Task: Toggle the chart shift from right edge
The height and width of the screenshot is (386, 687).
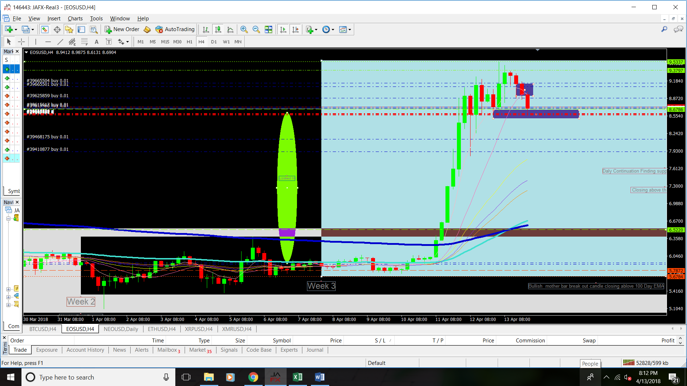Action: point(296,29)
